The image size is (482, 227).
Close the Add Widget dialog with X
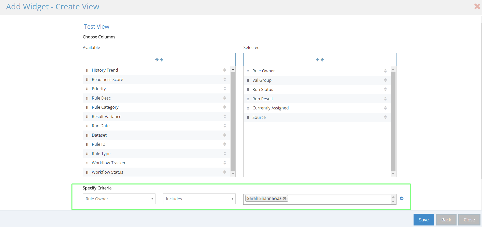tap(477, 6)
